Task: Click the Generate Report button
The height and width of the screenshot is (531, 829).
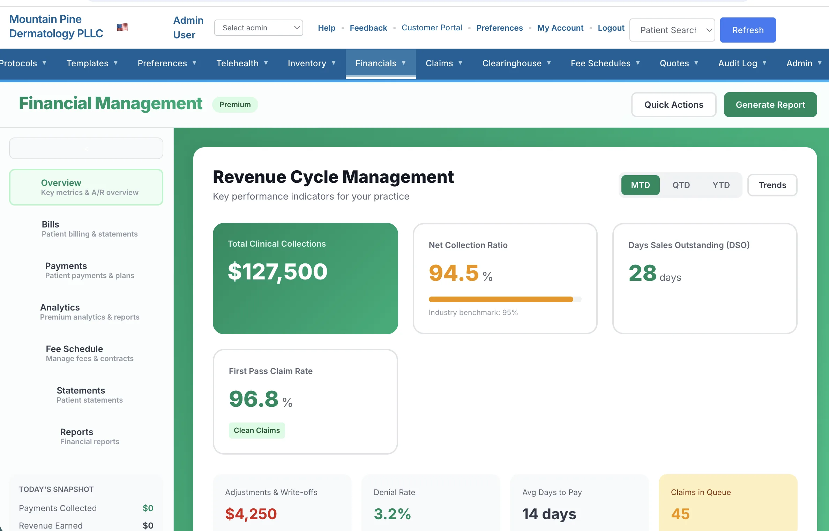Action: coord(770,105)
